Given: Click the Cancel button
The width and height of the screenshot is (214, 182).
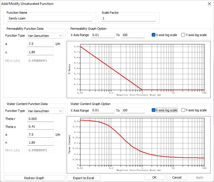Looking at the screenshot, I should click(177, 177).
